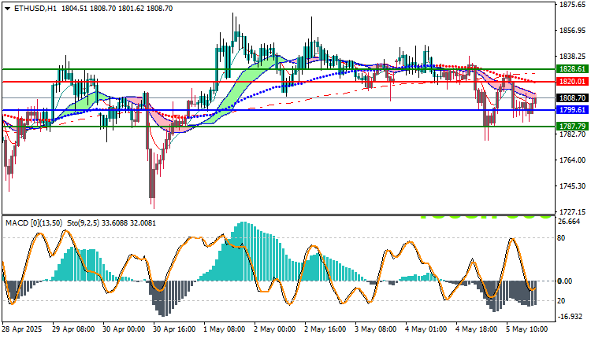Click the 5 May 10:00 time label
Image resolution: width=591 pixels, height=338 pixels.
tap(527, 329)
